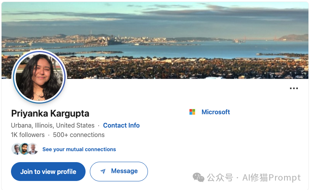Screen dimensions: 310x190
Task: Open Priyanka Kargupta's profile photo
Action: 39,77
